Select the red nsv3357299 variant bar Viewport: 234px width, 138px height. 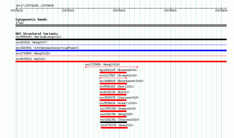tap(113, 111)
